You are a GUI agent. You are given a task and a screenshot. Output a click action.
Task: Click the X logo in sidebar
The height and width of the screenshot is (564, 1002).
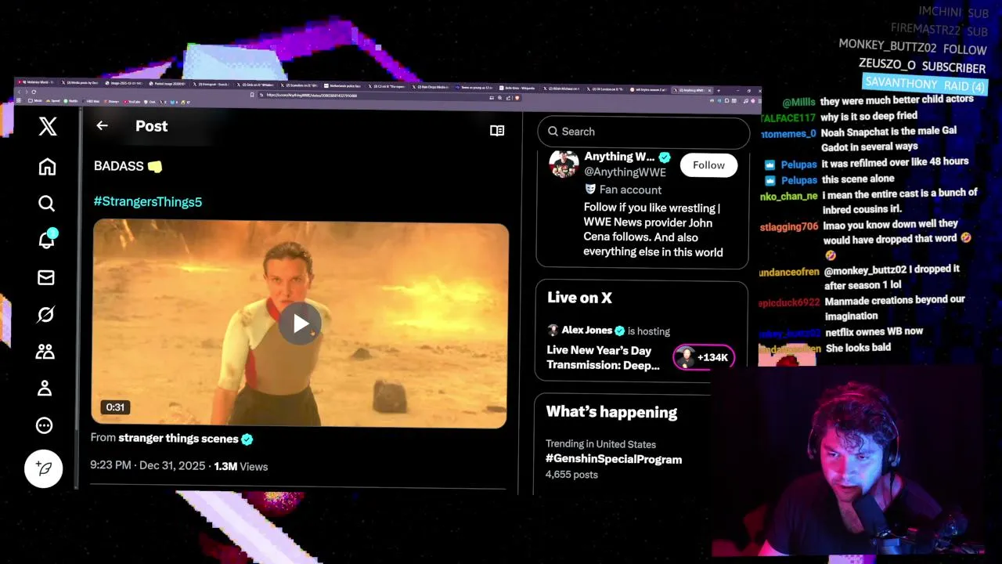[48, 126]
